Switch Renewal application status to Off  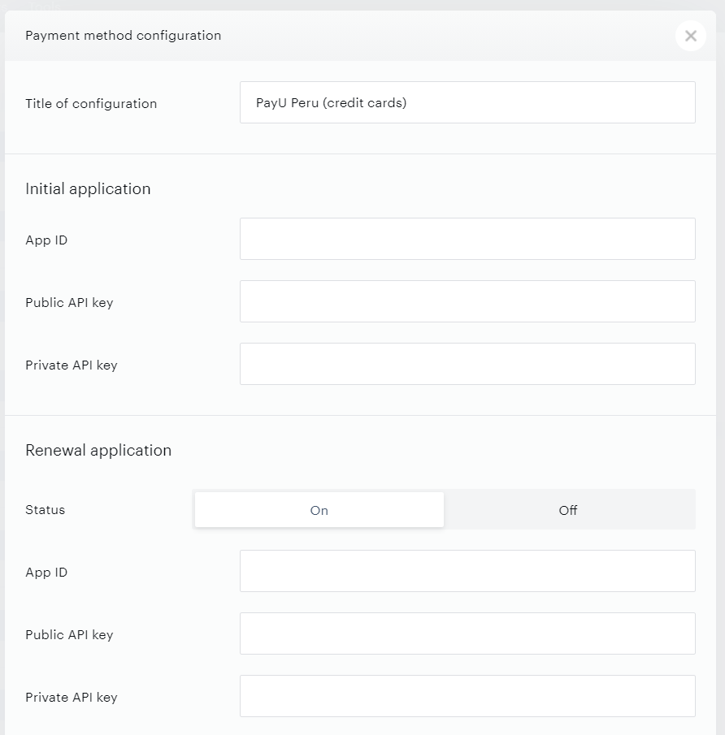[568, 510]
